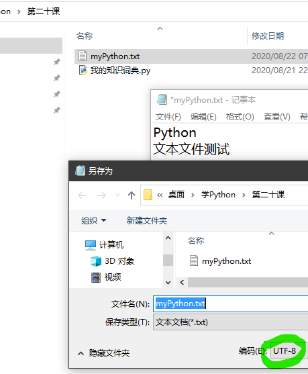Click 第二十课 in the dialog address path

[x=268, y=195]
